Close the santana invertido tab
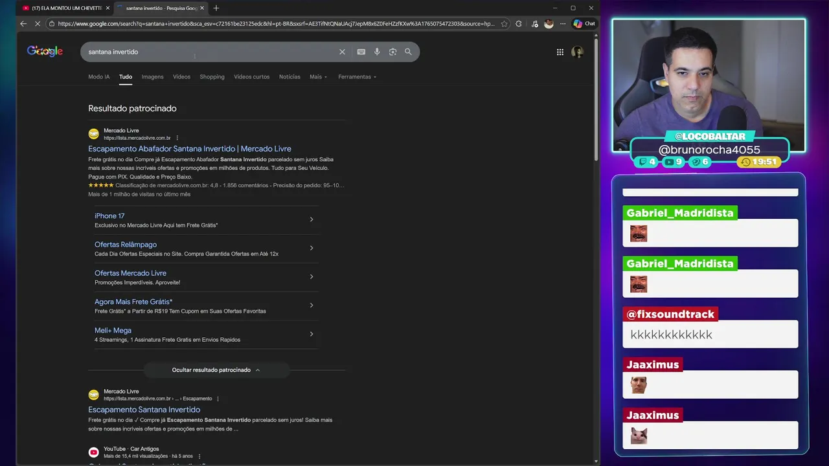This screenshot has height=466, width=829. pos(202,8)
